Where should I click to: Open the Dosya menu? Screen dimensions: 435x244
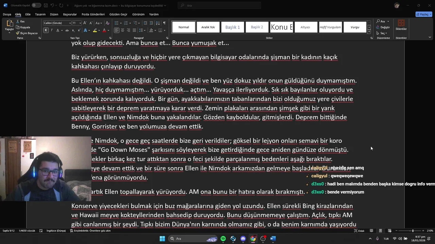point(7,14)
